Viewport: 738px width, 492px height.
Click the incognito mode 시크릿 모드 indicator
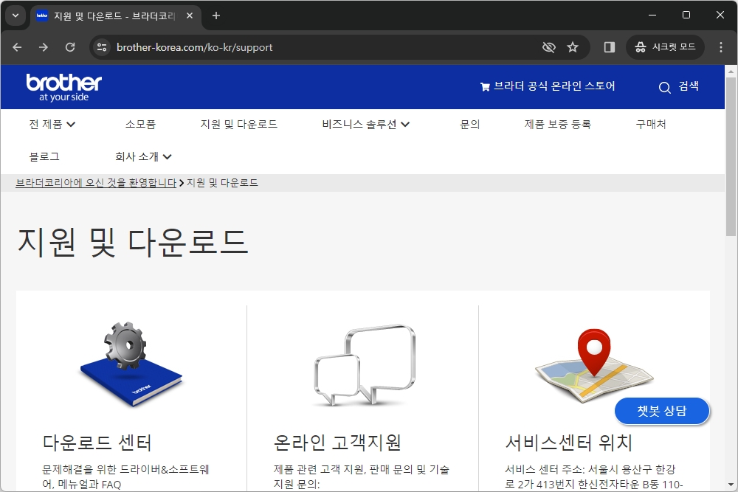tap(665, 47)
